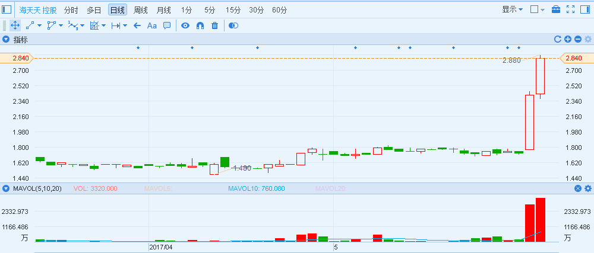Switch to the 分时 chart tab
This screenshot has width=594, height=253.
click(71, 10)
